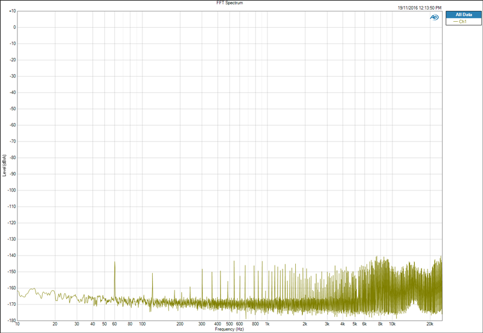Click the 1k frequency tick label
The width and height of the screenshot is (483, 333).
pyautogui.click(x=267, y=324)
